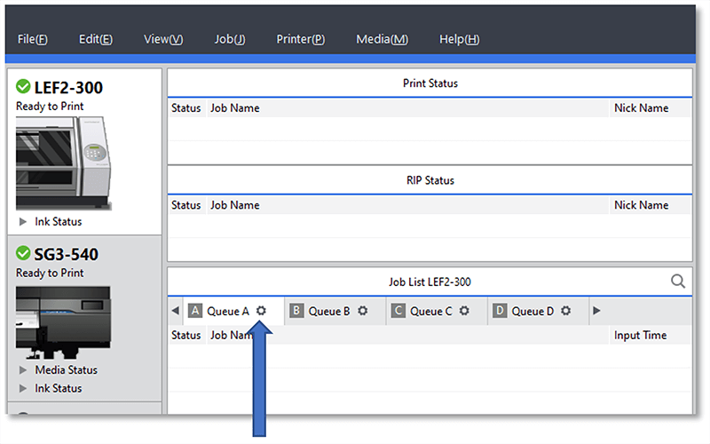Open the File menu
This screenshot has width=710, height=444.
[x=32, y=39]
